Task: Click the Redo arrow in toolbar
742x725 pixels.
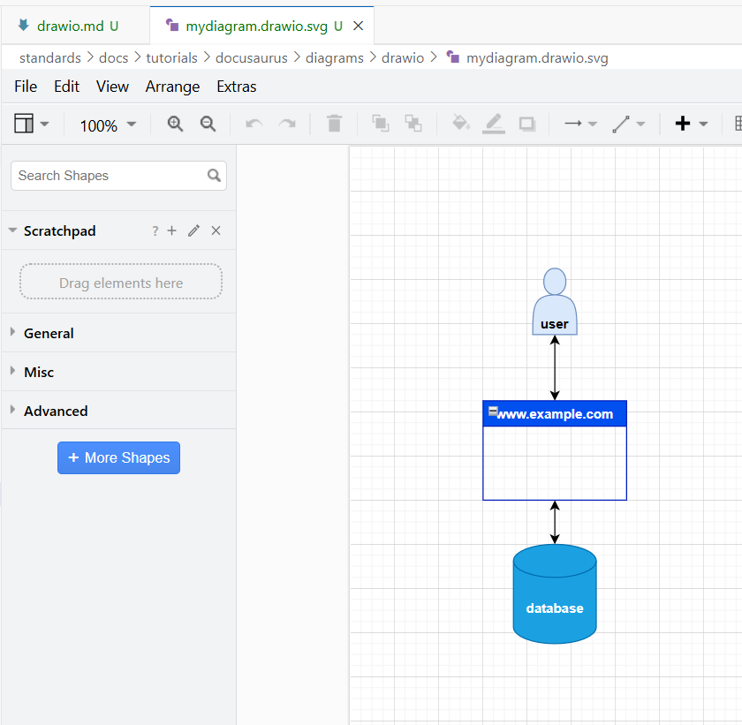Action: 287,124
